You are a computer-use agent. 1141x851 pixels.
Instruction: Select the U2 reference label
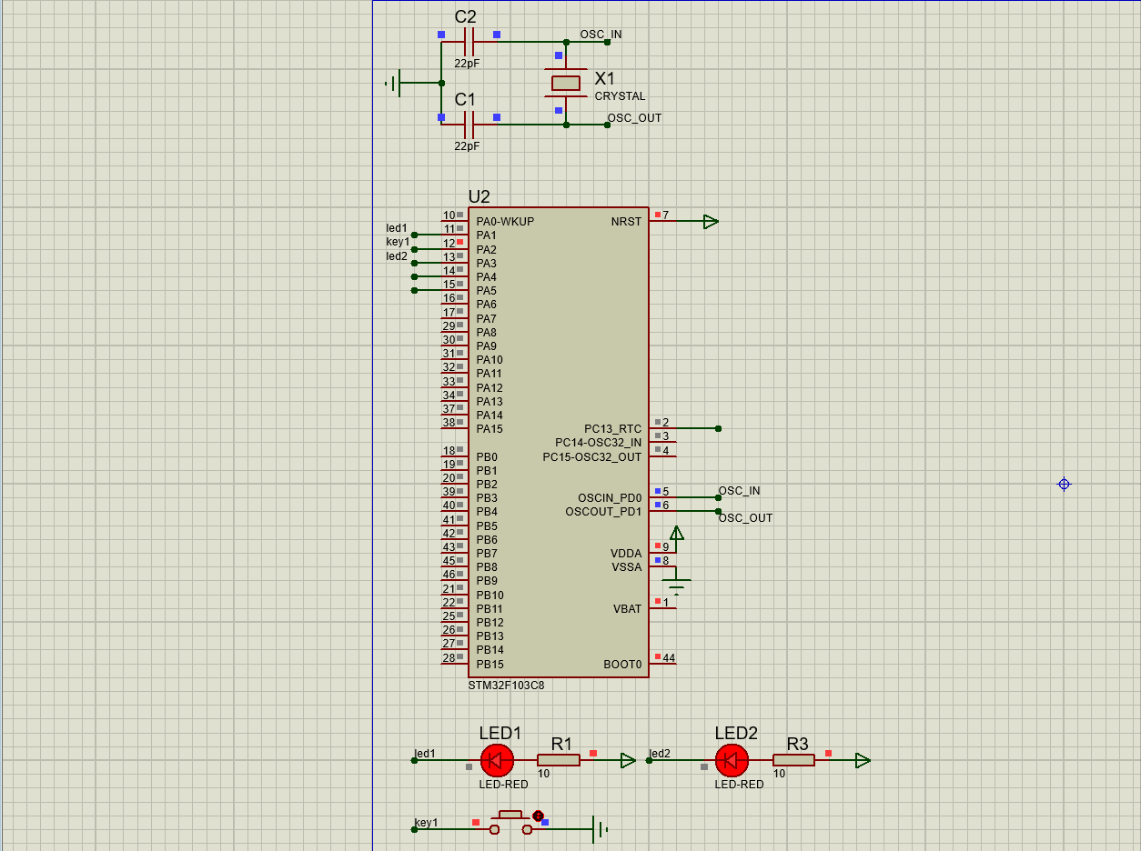479,196
